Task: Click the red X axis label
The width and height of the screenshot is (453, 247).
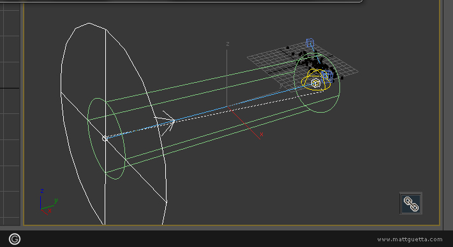Action: 262,134
